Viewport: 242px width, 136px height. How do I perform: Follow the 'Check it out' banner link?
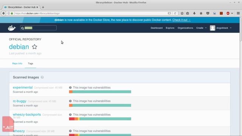tap(181, 20)
